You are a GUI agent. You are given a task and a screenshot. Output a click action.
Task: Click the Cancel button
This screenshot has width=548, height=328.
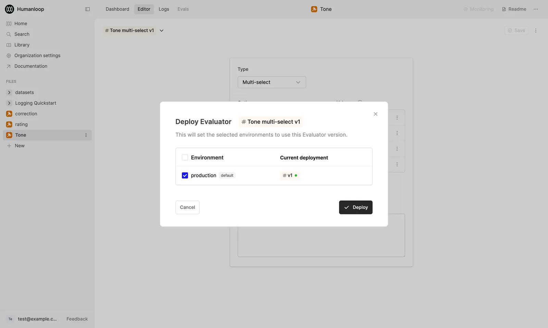187,207
